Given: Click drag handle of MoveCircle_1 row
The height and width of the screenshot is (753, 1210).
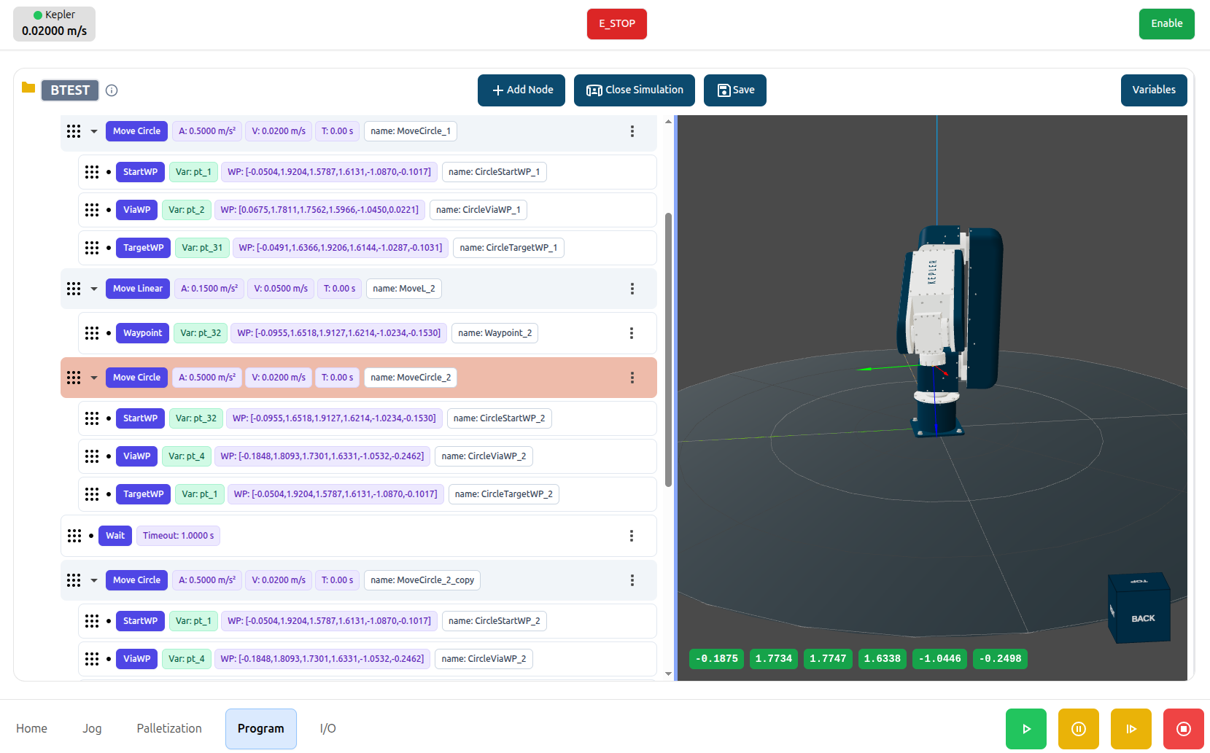Looking at the screenshot, I should pyautogui.click(x=74, y=131).
